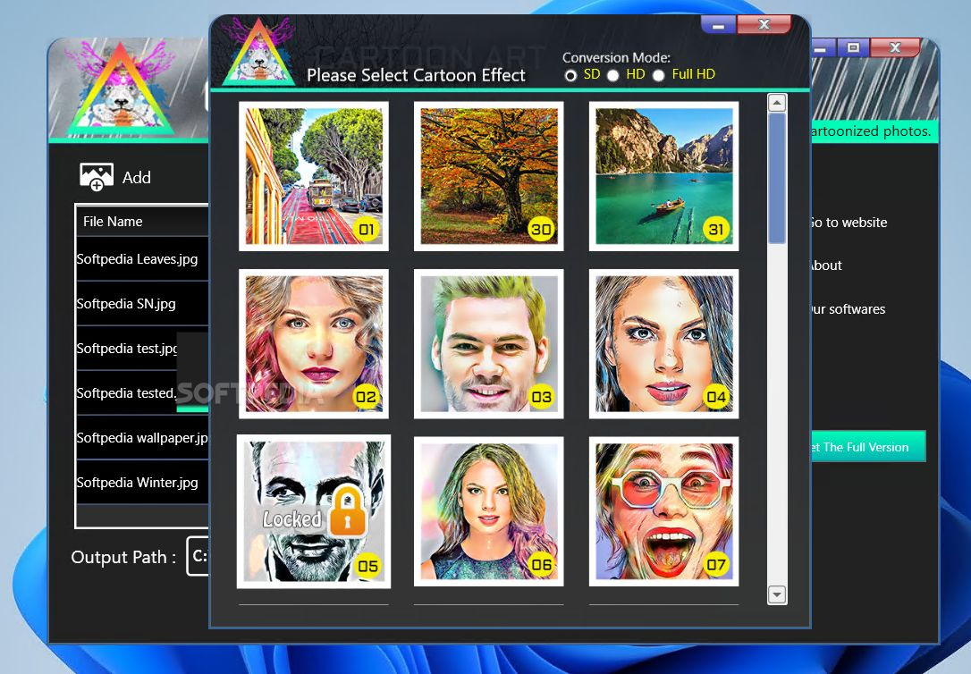Open Our softwares link in main window

click(x=849, y=308)
